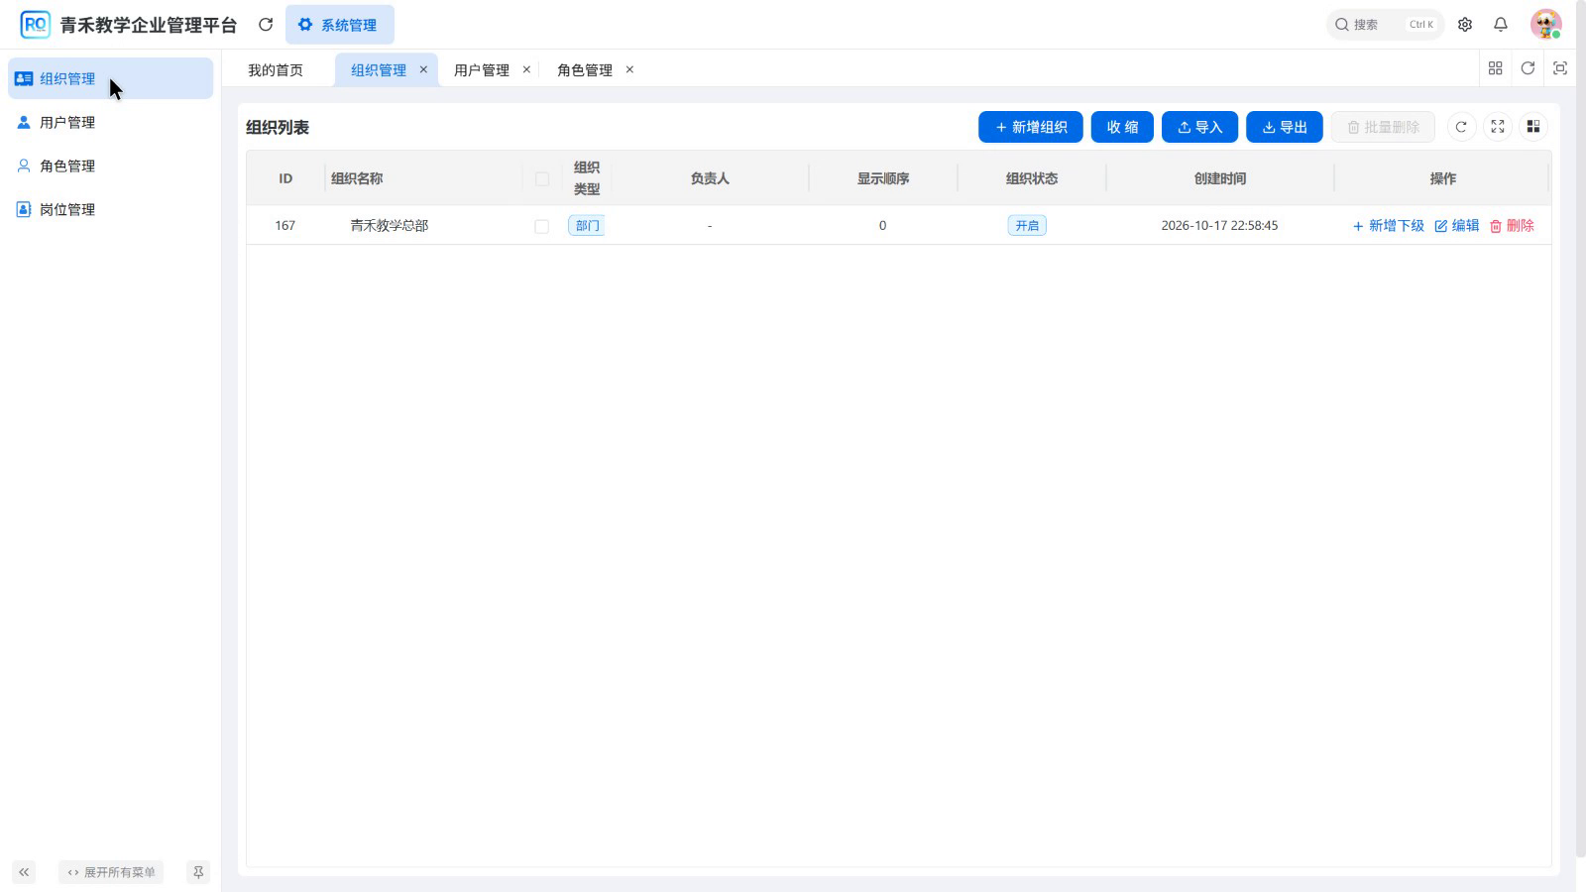Click the 导入 button
Image resolution: width=1586 pixels, height=892 pixels.
pyautogui.click(x=1199, y=127)
